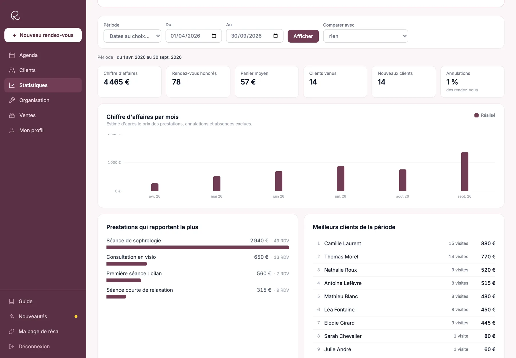Image resolution: width=516 pixels, height=358 pixels.
Task: Create a Nouveau rendez-vous
Action: pyautogui.click(x=43, y=35)
